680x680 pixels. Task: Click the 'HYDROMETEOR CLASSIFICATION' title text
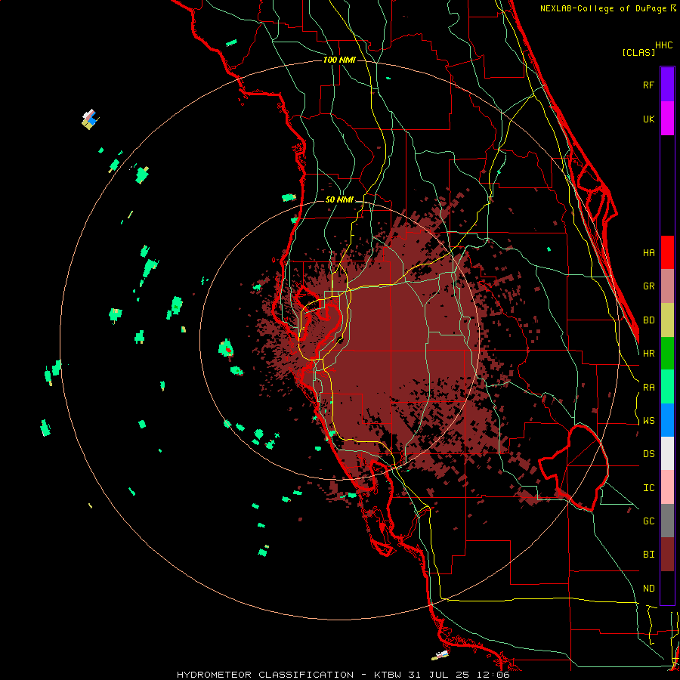point(265,675)
